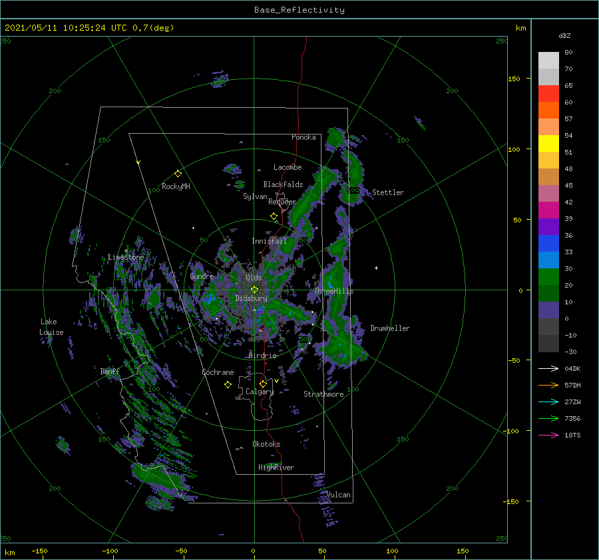The image size is (599, 560).
Task: Click the Lake Louise label
Action: [x=51, y=327]
